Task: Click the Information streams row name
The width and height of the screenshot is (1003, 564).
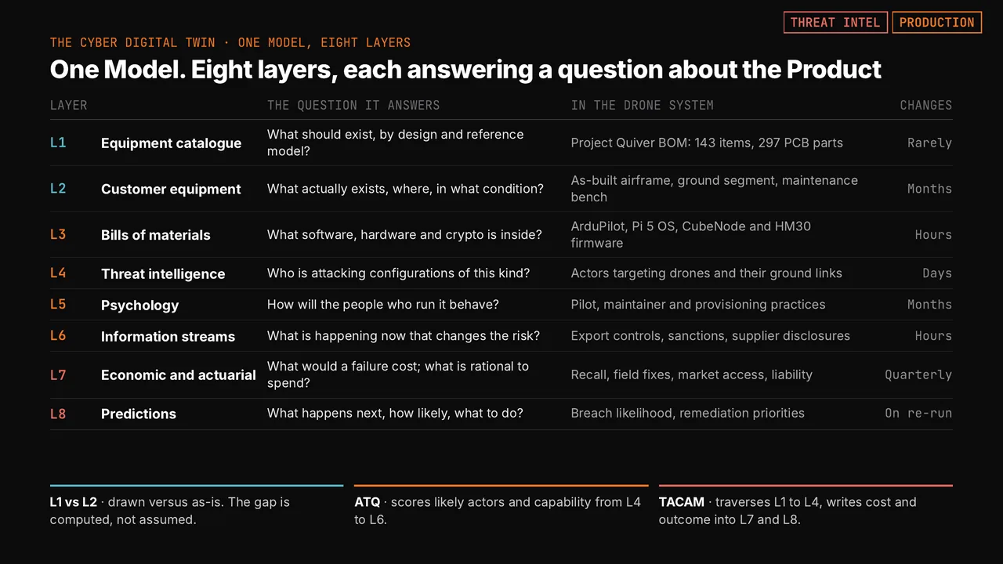Action: click(168, 337)
